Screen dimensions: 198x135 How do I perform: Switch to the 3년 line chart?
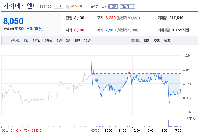pos(68,41)
